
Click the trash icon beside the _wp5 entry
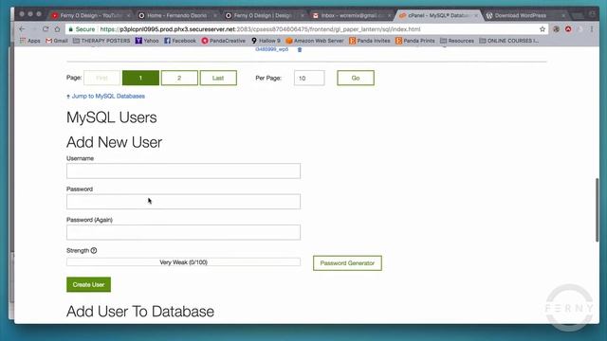pos(300,49)
